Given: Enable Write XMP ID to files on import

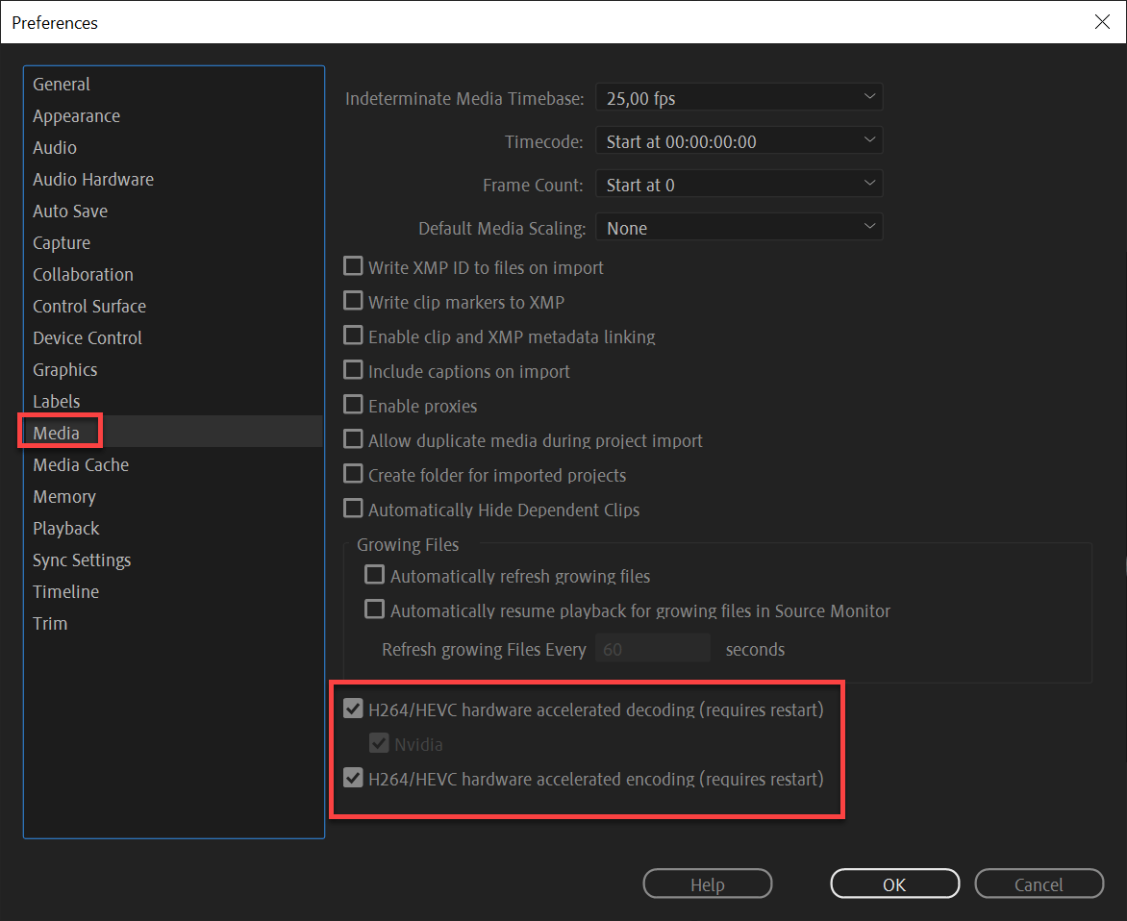Looking at the screenshot, I should 353,266.
